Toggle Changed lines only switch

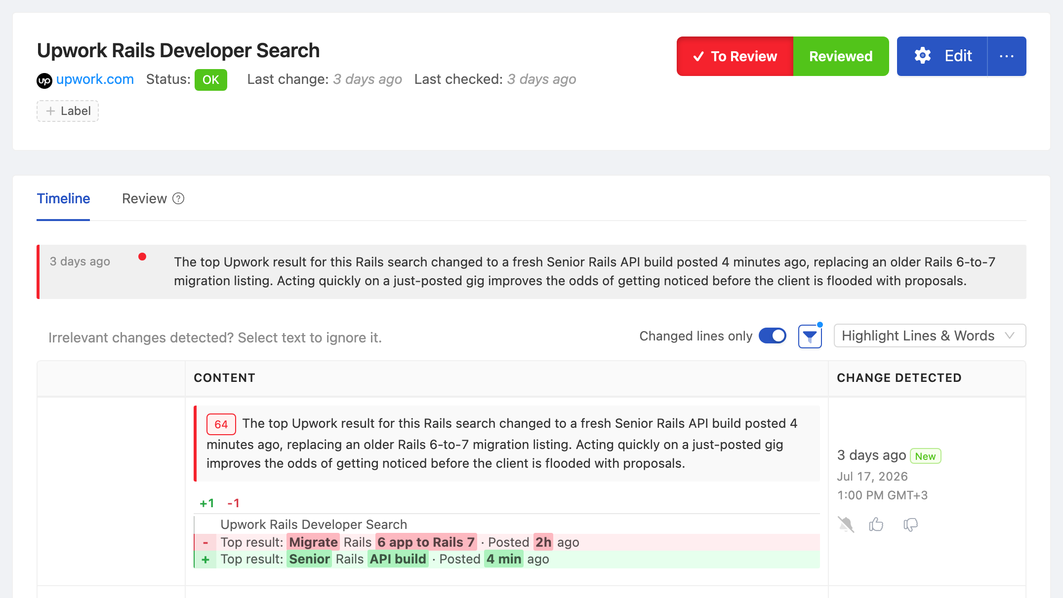(773, 336)
